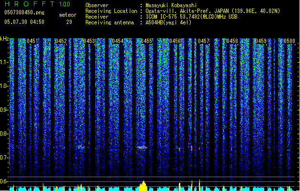Screen dimensions: 300x191
Task: Click the large yellow intensity peak below 0455
Action: tap(143, 186)
